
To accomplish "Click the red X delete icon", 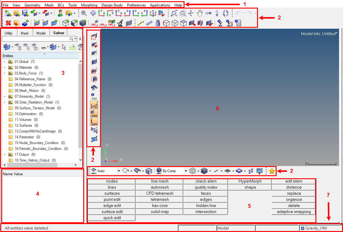I will tap(8, 23).
